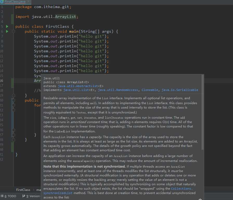This screenshot has width=233, height=200.
Task: Open the Collections.synchronizedList link
Action: tap(182, 189)
